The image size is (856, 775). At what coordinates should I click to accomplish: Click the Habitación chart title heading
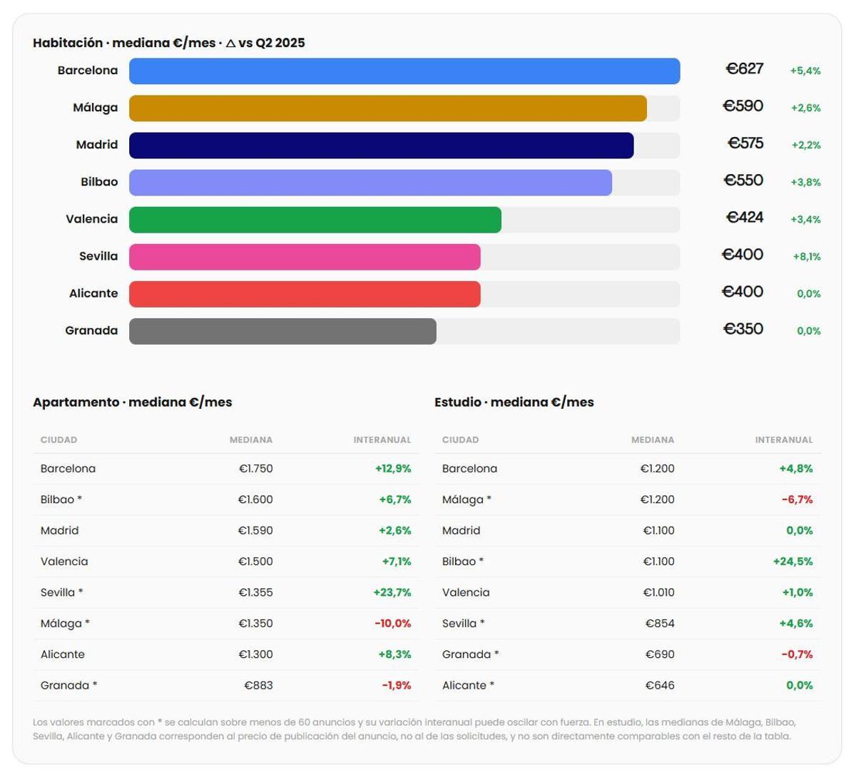[169, 43]
